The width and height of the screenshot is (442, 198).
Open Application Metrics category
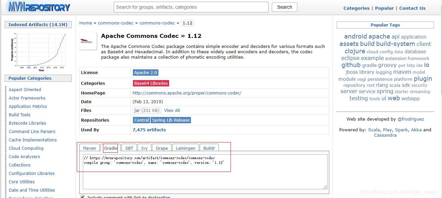click(x=28, y=106)
